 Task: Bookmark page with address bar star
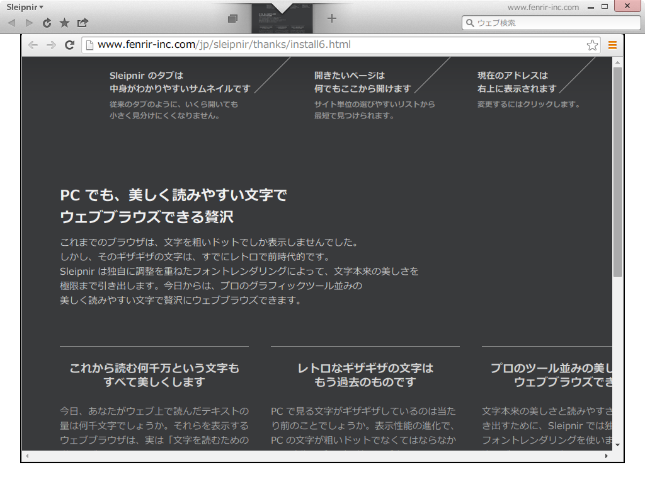592,45
